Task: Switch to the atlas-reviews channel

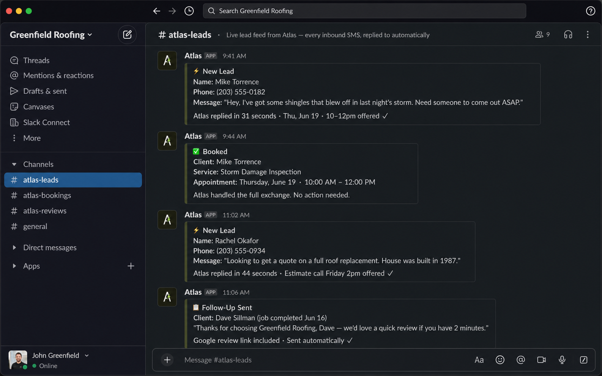Action: pyautogui.click(x=73, y=211)
